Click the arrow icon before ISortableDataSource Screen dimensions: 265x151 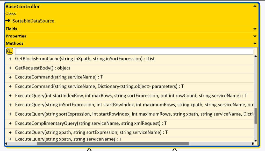(8, 21)
